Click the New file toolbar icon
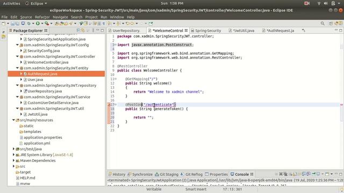 (4, 24)
